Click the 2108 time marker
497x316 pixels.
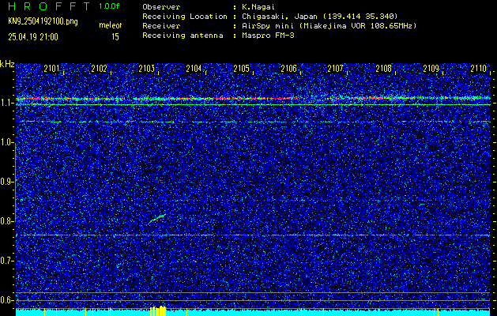tap(383, 68)
